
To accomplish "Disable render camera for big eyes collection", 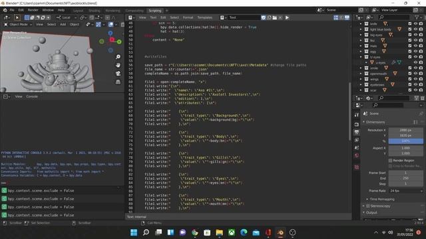I will 421,35.
